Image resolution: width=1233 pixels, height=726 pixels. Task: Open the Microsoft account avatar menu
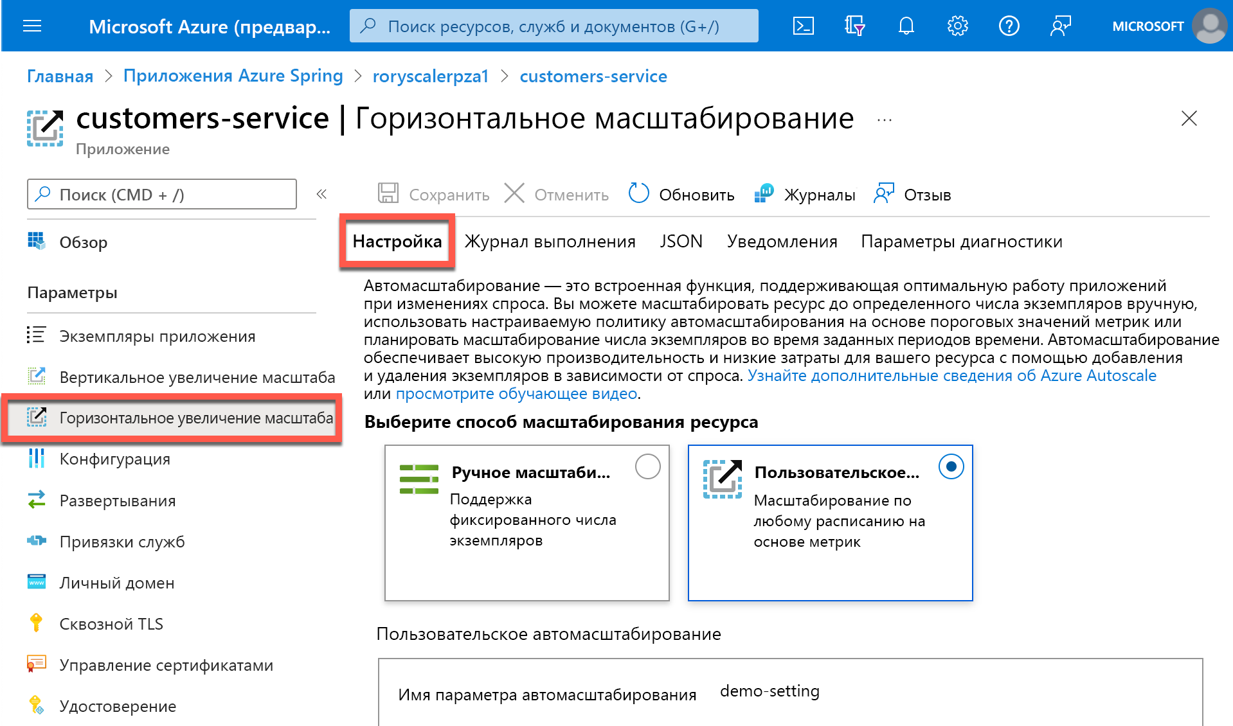coord(1209,26)
